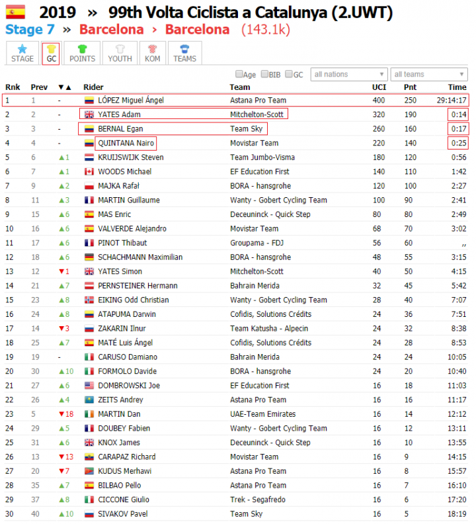Open the all nations filter dropdown
The height and width of the screenshot is (524, 476).
348,74
